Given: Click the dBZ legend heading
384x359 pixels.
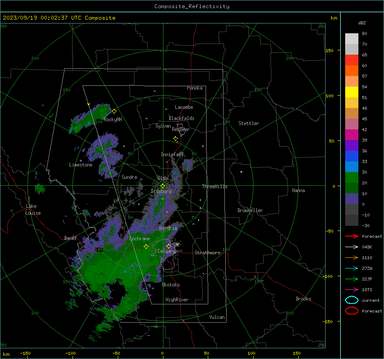Looking at the screenshot, I should [362, 23].
